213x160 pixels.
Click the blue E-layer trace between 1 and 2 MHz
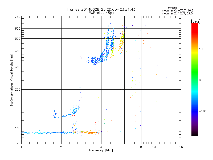(x=42, y=133)
